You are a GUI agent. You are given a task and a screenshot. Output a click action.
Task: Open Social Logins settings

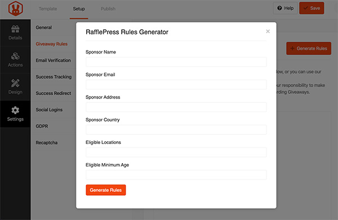(49, 110)
